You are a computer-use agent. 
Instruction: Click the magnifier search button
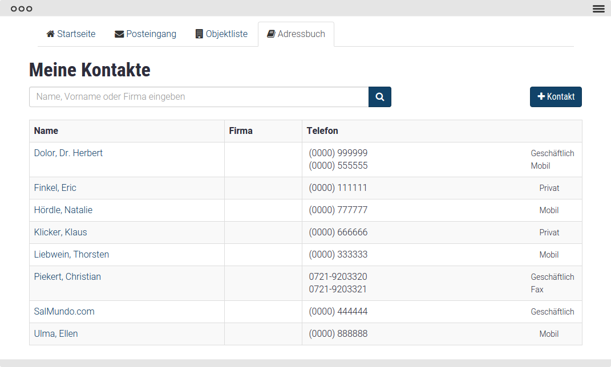point(379,97)
